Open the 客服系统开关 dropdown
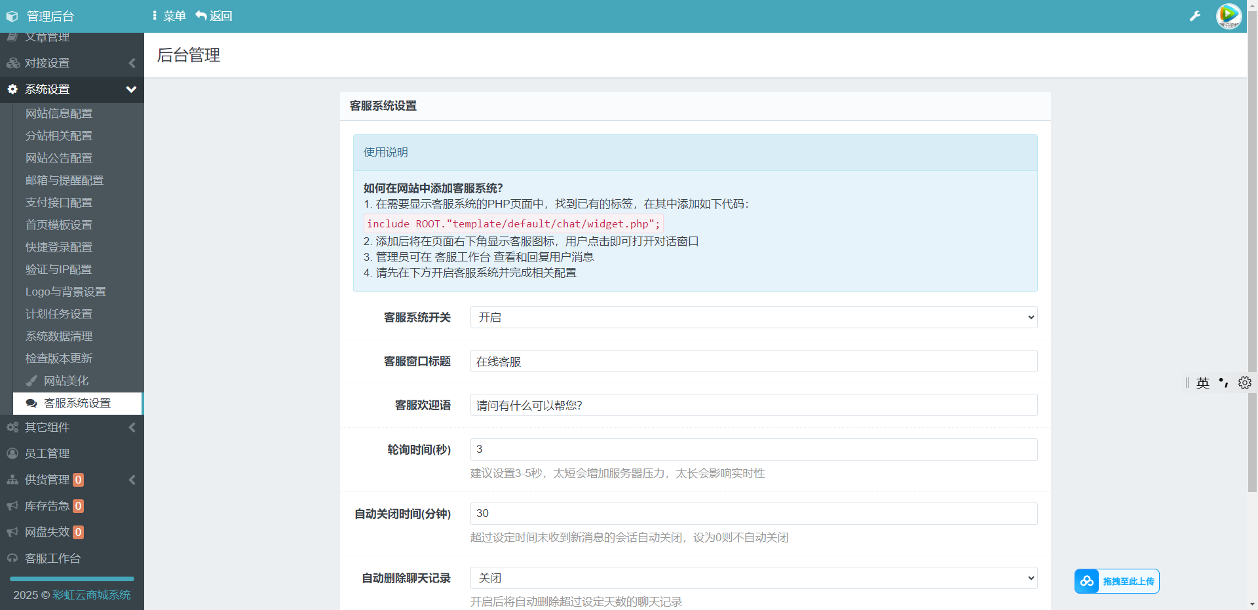 click(x=753, y=317)
